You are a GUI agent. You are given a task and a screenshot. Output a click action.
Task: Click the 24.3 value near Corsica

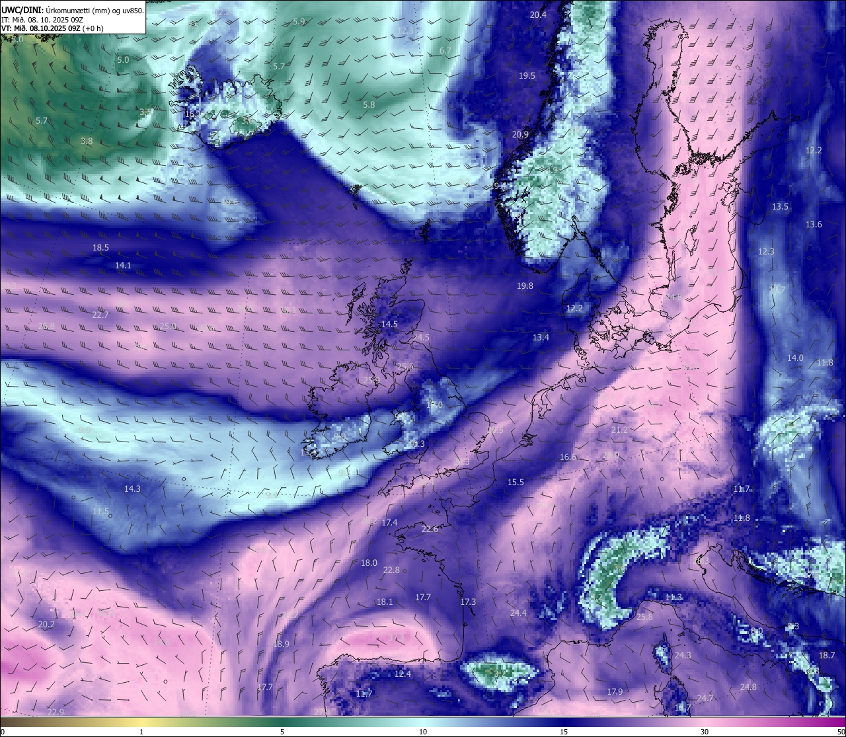[x=683, y=655]
